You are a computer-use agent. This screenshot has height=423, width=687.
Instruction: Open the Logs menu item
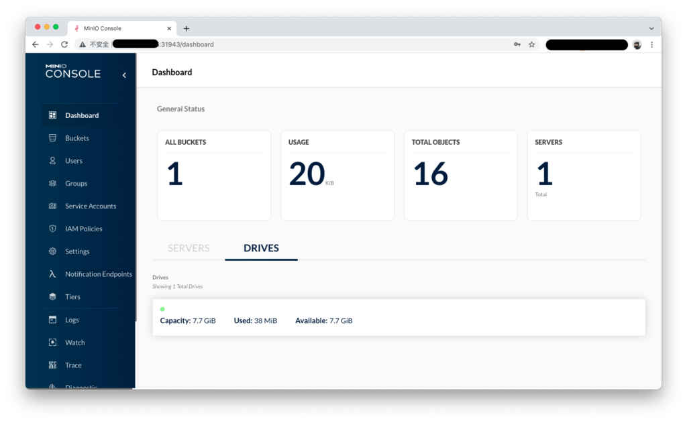pyautogui.click(x=72, y=320)
